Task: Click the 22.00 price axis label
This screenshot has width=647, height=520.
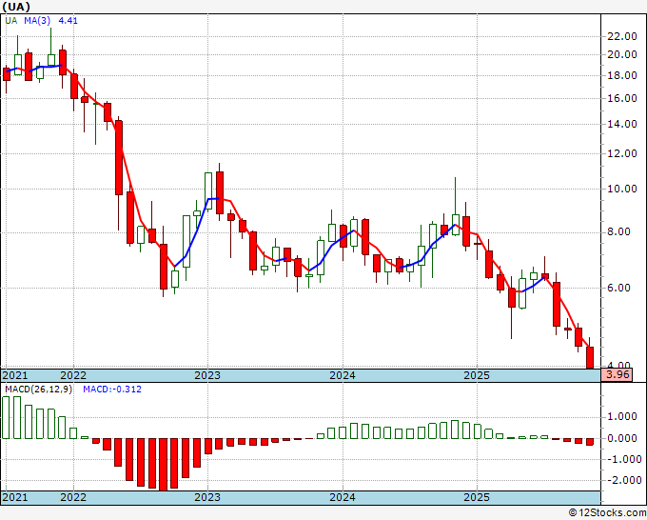Action: [x=622, y=36]
